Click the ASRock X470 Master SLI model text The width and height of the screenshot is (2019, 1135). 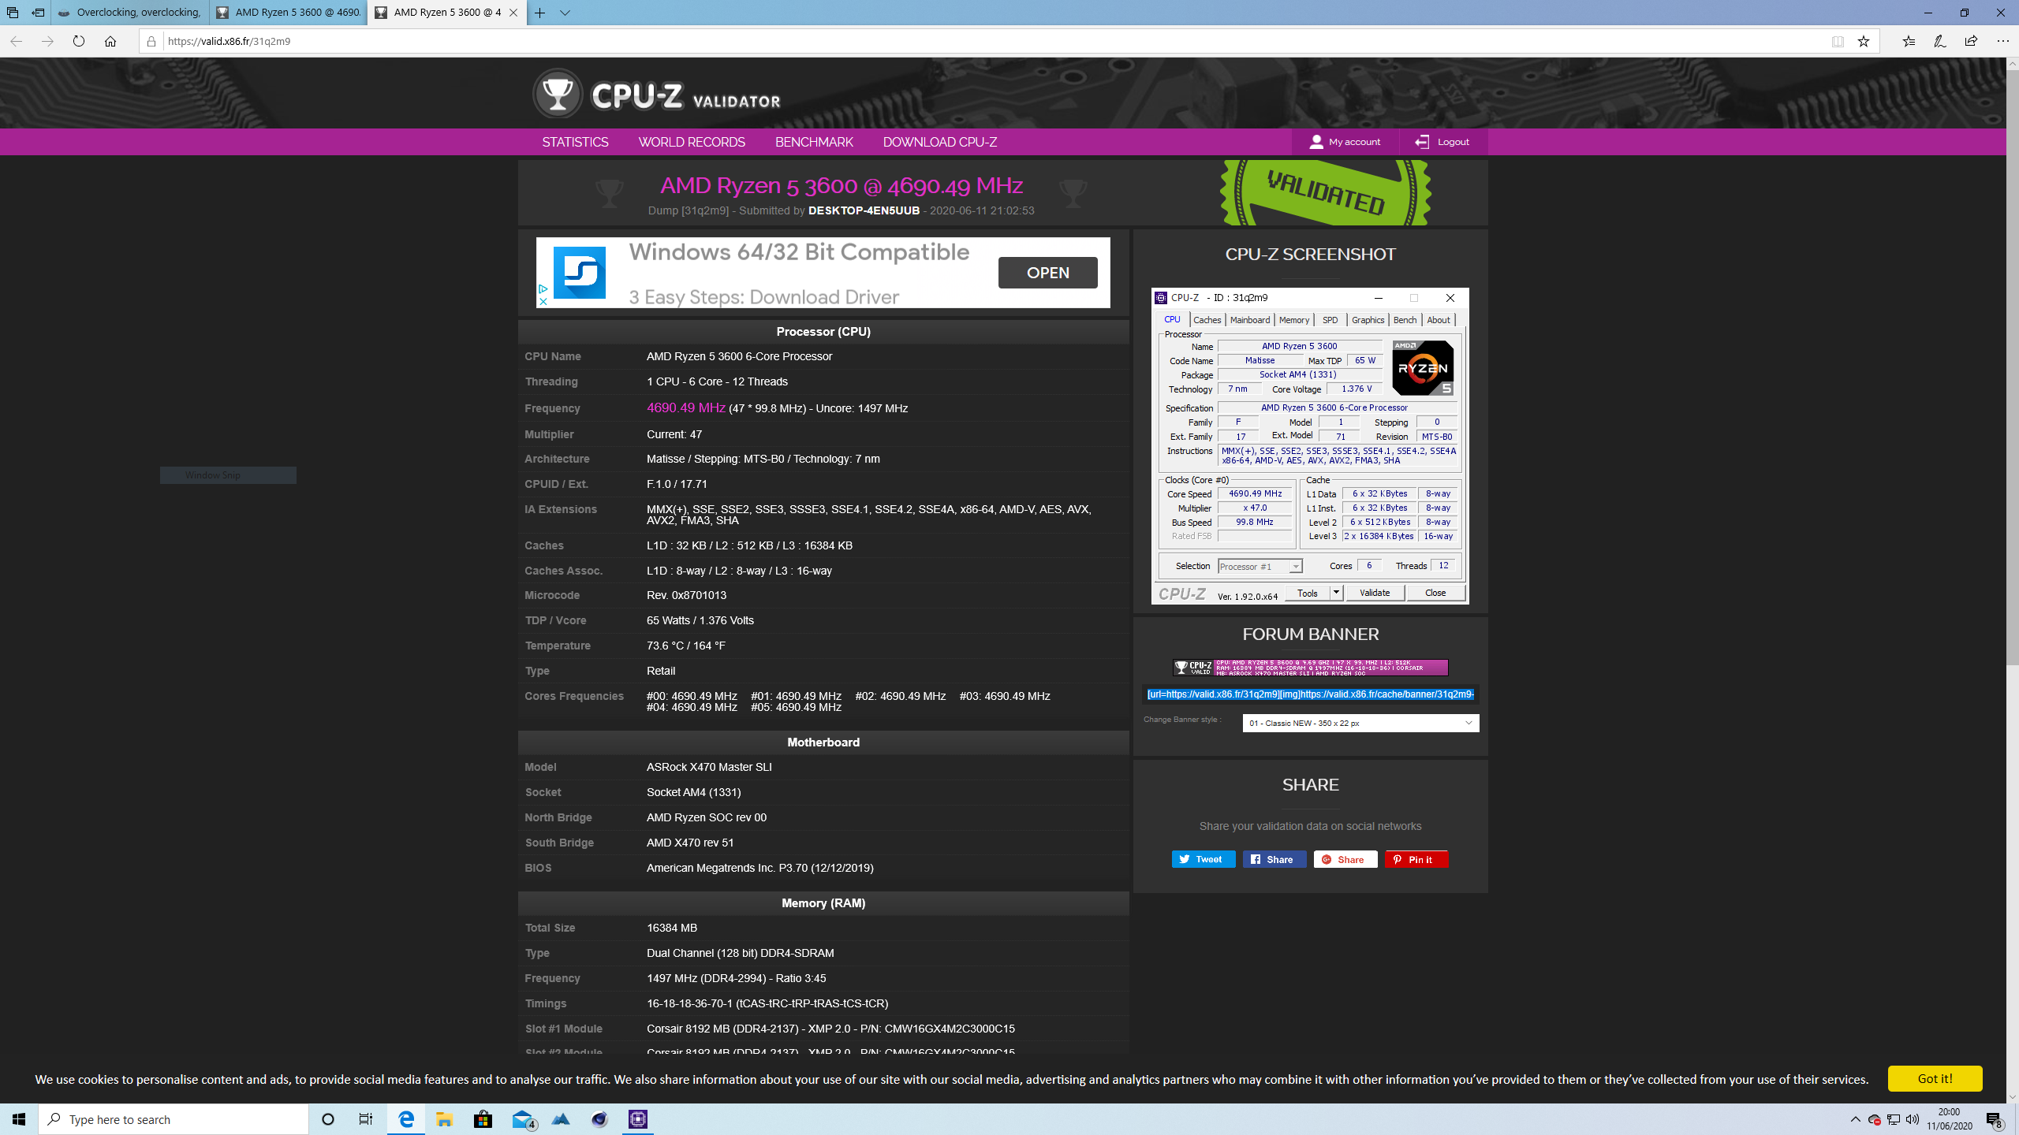709,767
